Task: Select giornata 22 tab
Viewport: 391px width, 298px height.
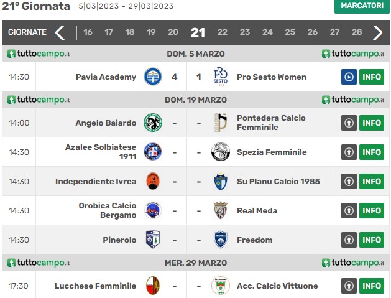Action: 222,32
